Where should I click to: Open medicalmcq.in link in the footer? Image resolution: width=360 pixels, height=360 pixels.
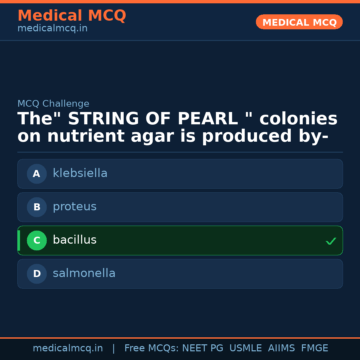tap(68, 348)
